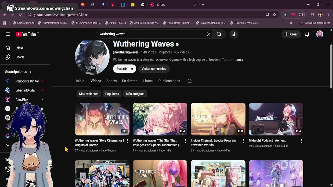Start voice search with microphone icon

[x=234, y=34]
